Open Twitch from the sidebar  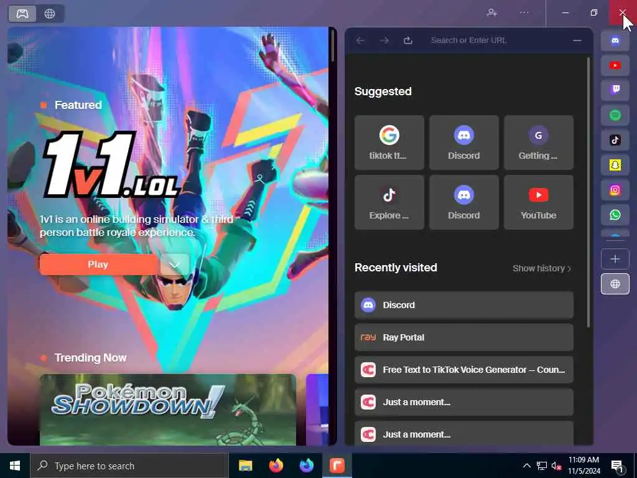click(x=615, y=90)
